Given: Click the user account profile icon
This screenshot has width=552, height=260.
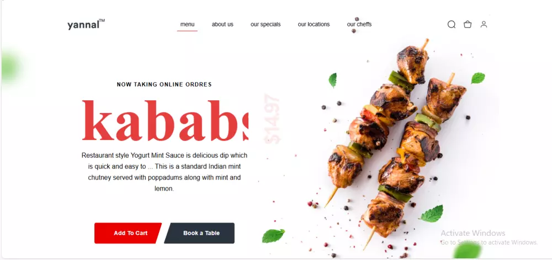Looking at the screenshot, I should 484,24.
